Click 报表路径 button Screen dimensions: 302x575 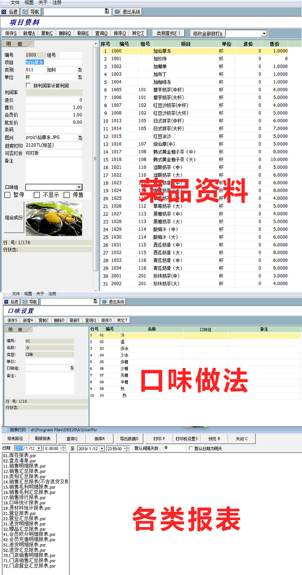pyautogui.click(x=15, y=439)
